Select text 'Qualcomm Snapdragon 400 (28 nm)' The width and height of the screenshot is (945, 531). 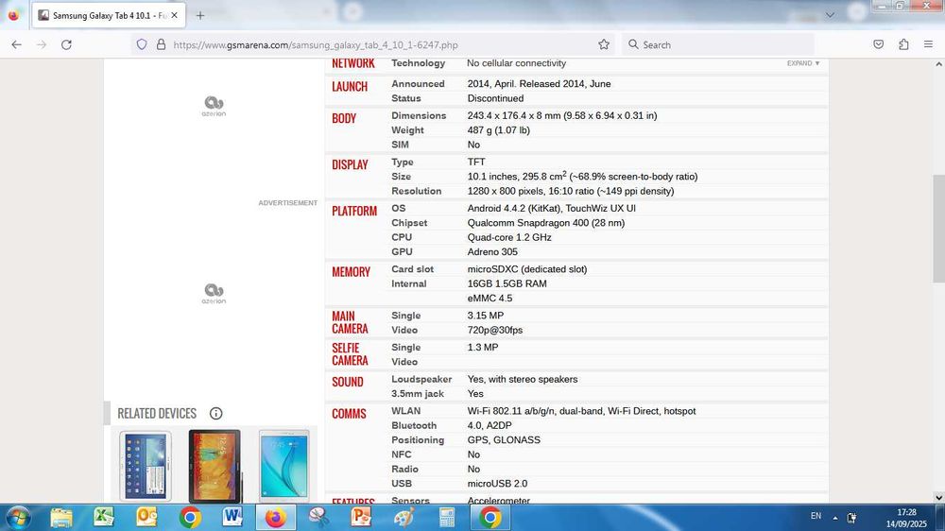(546, 223)
